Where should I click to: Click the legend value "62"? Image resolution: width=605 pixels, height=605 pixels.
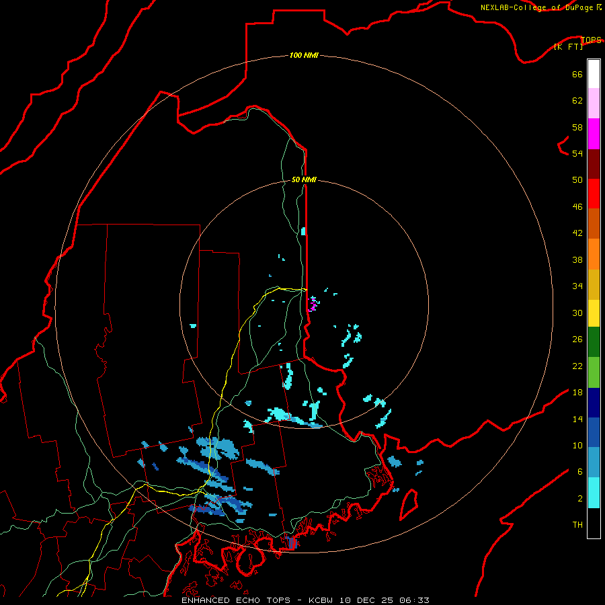(577, 100)
